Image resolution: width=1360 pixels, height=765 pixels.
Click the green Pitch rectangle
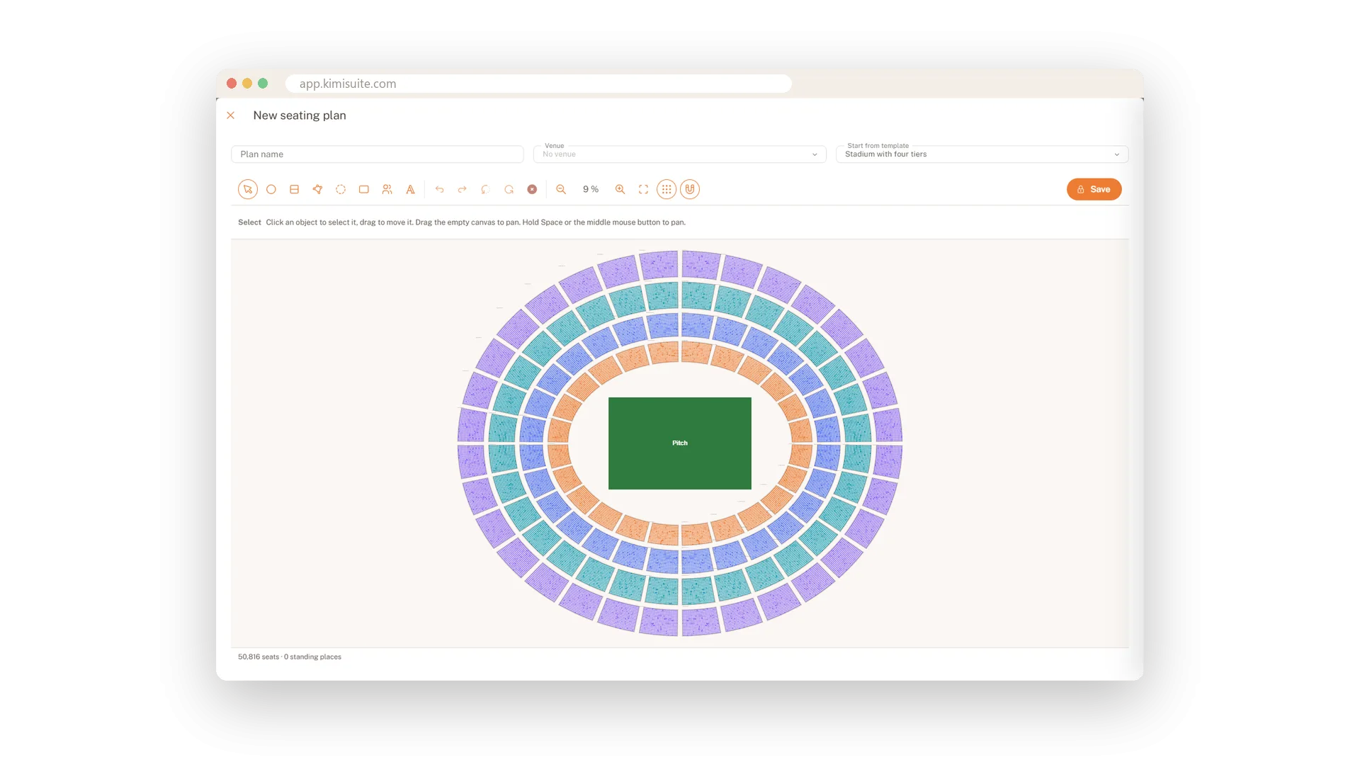click(680, 443)
